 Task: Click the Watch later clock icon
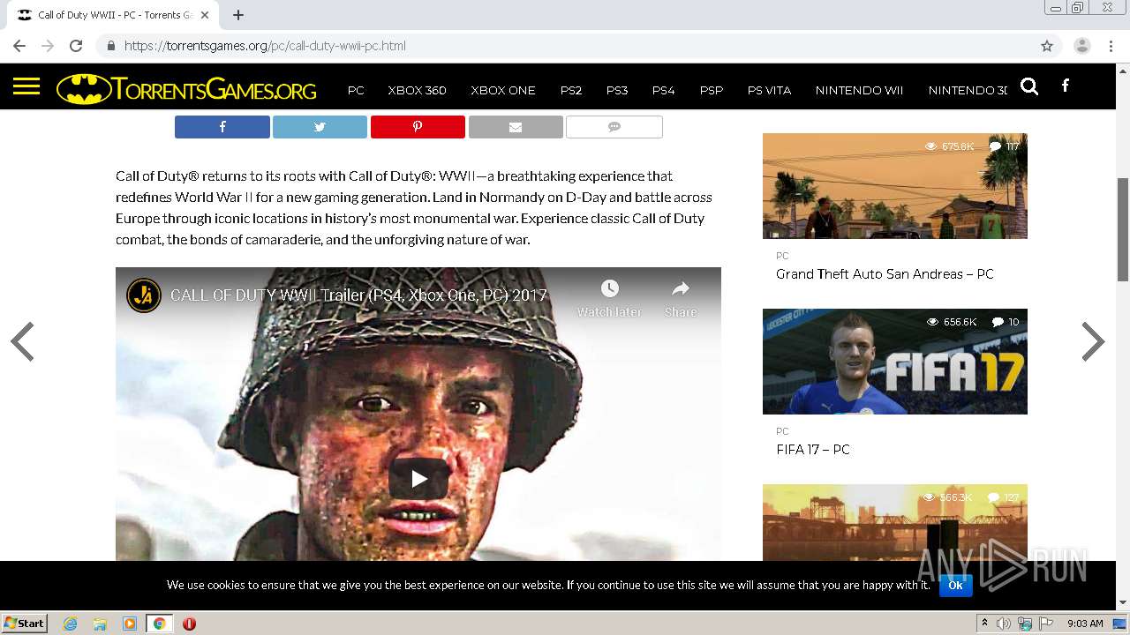[609, 288]
